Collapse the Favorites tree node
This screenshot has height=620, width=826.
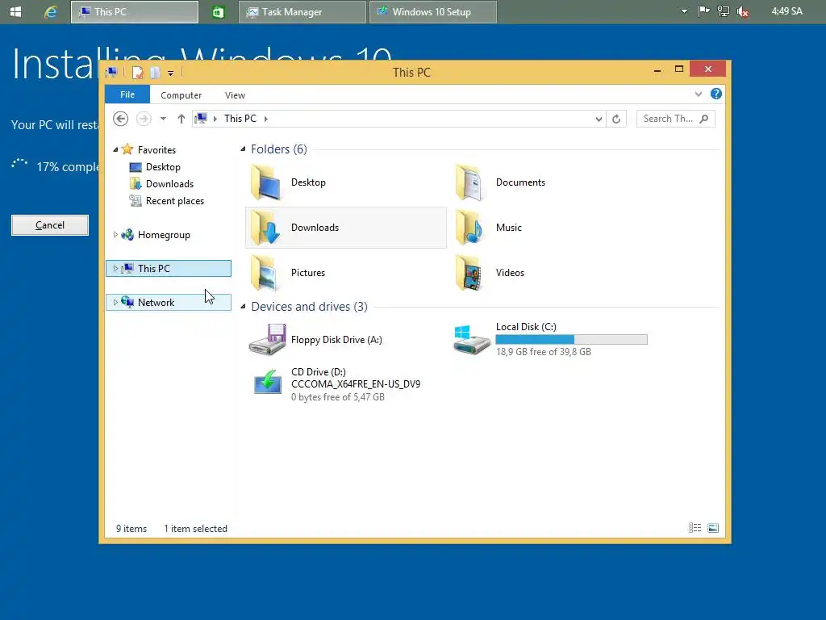[x=115, y=149]
